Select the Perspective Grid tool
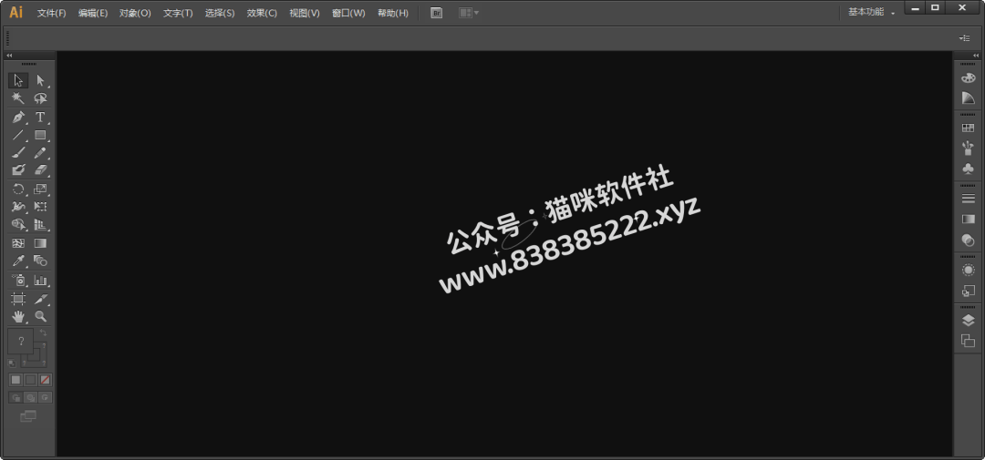Screen dimensions: 985x460 (40, 225)
